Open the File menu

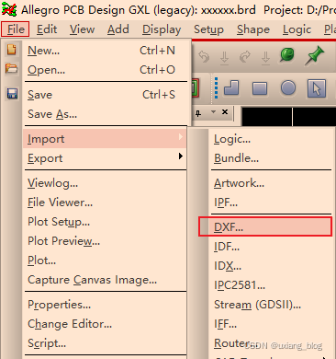point(16,29)
